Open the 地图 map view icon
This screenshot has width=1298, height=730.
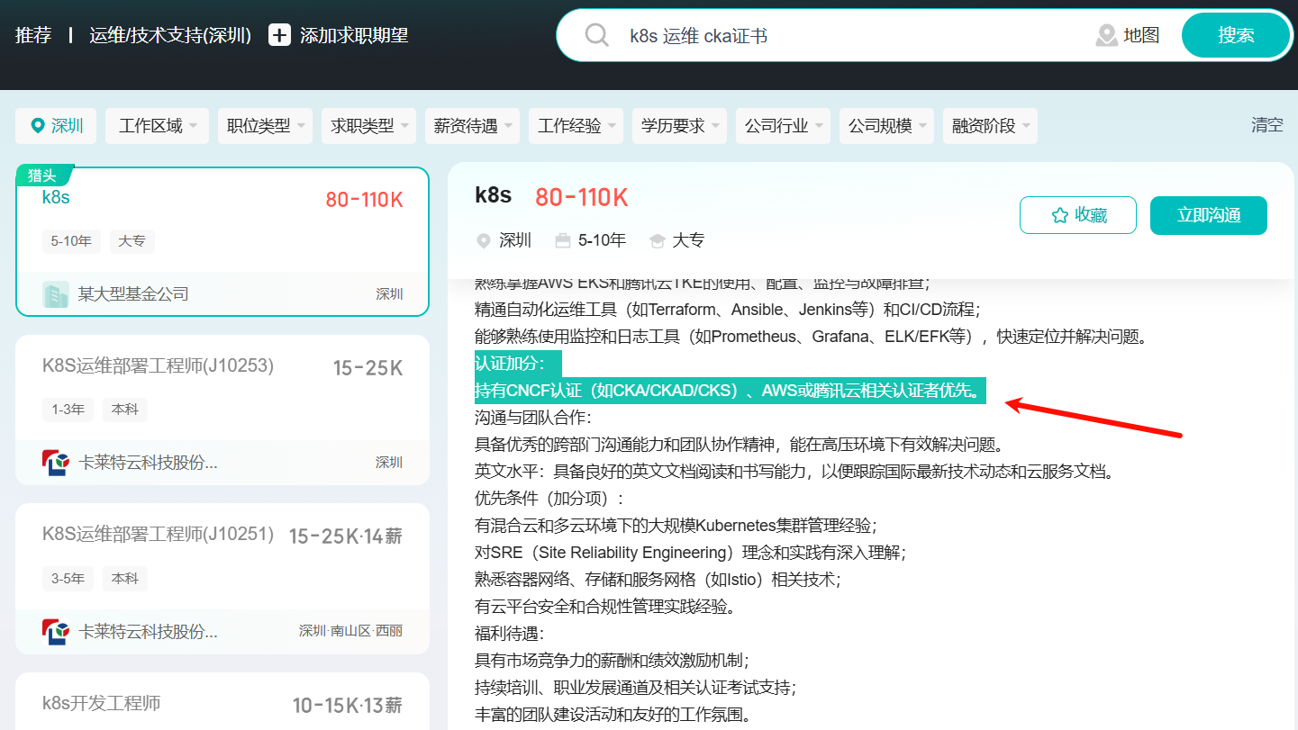1106,35
